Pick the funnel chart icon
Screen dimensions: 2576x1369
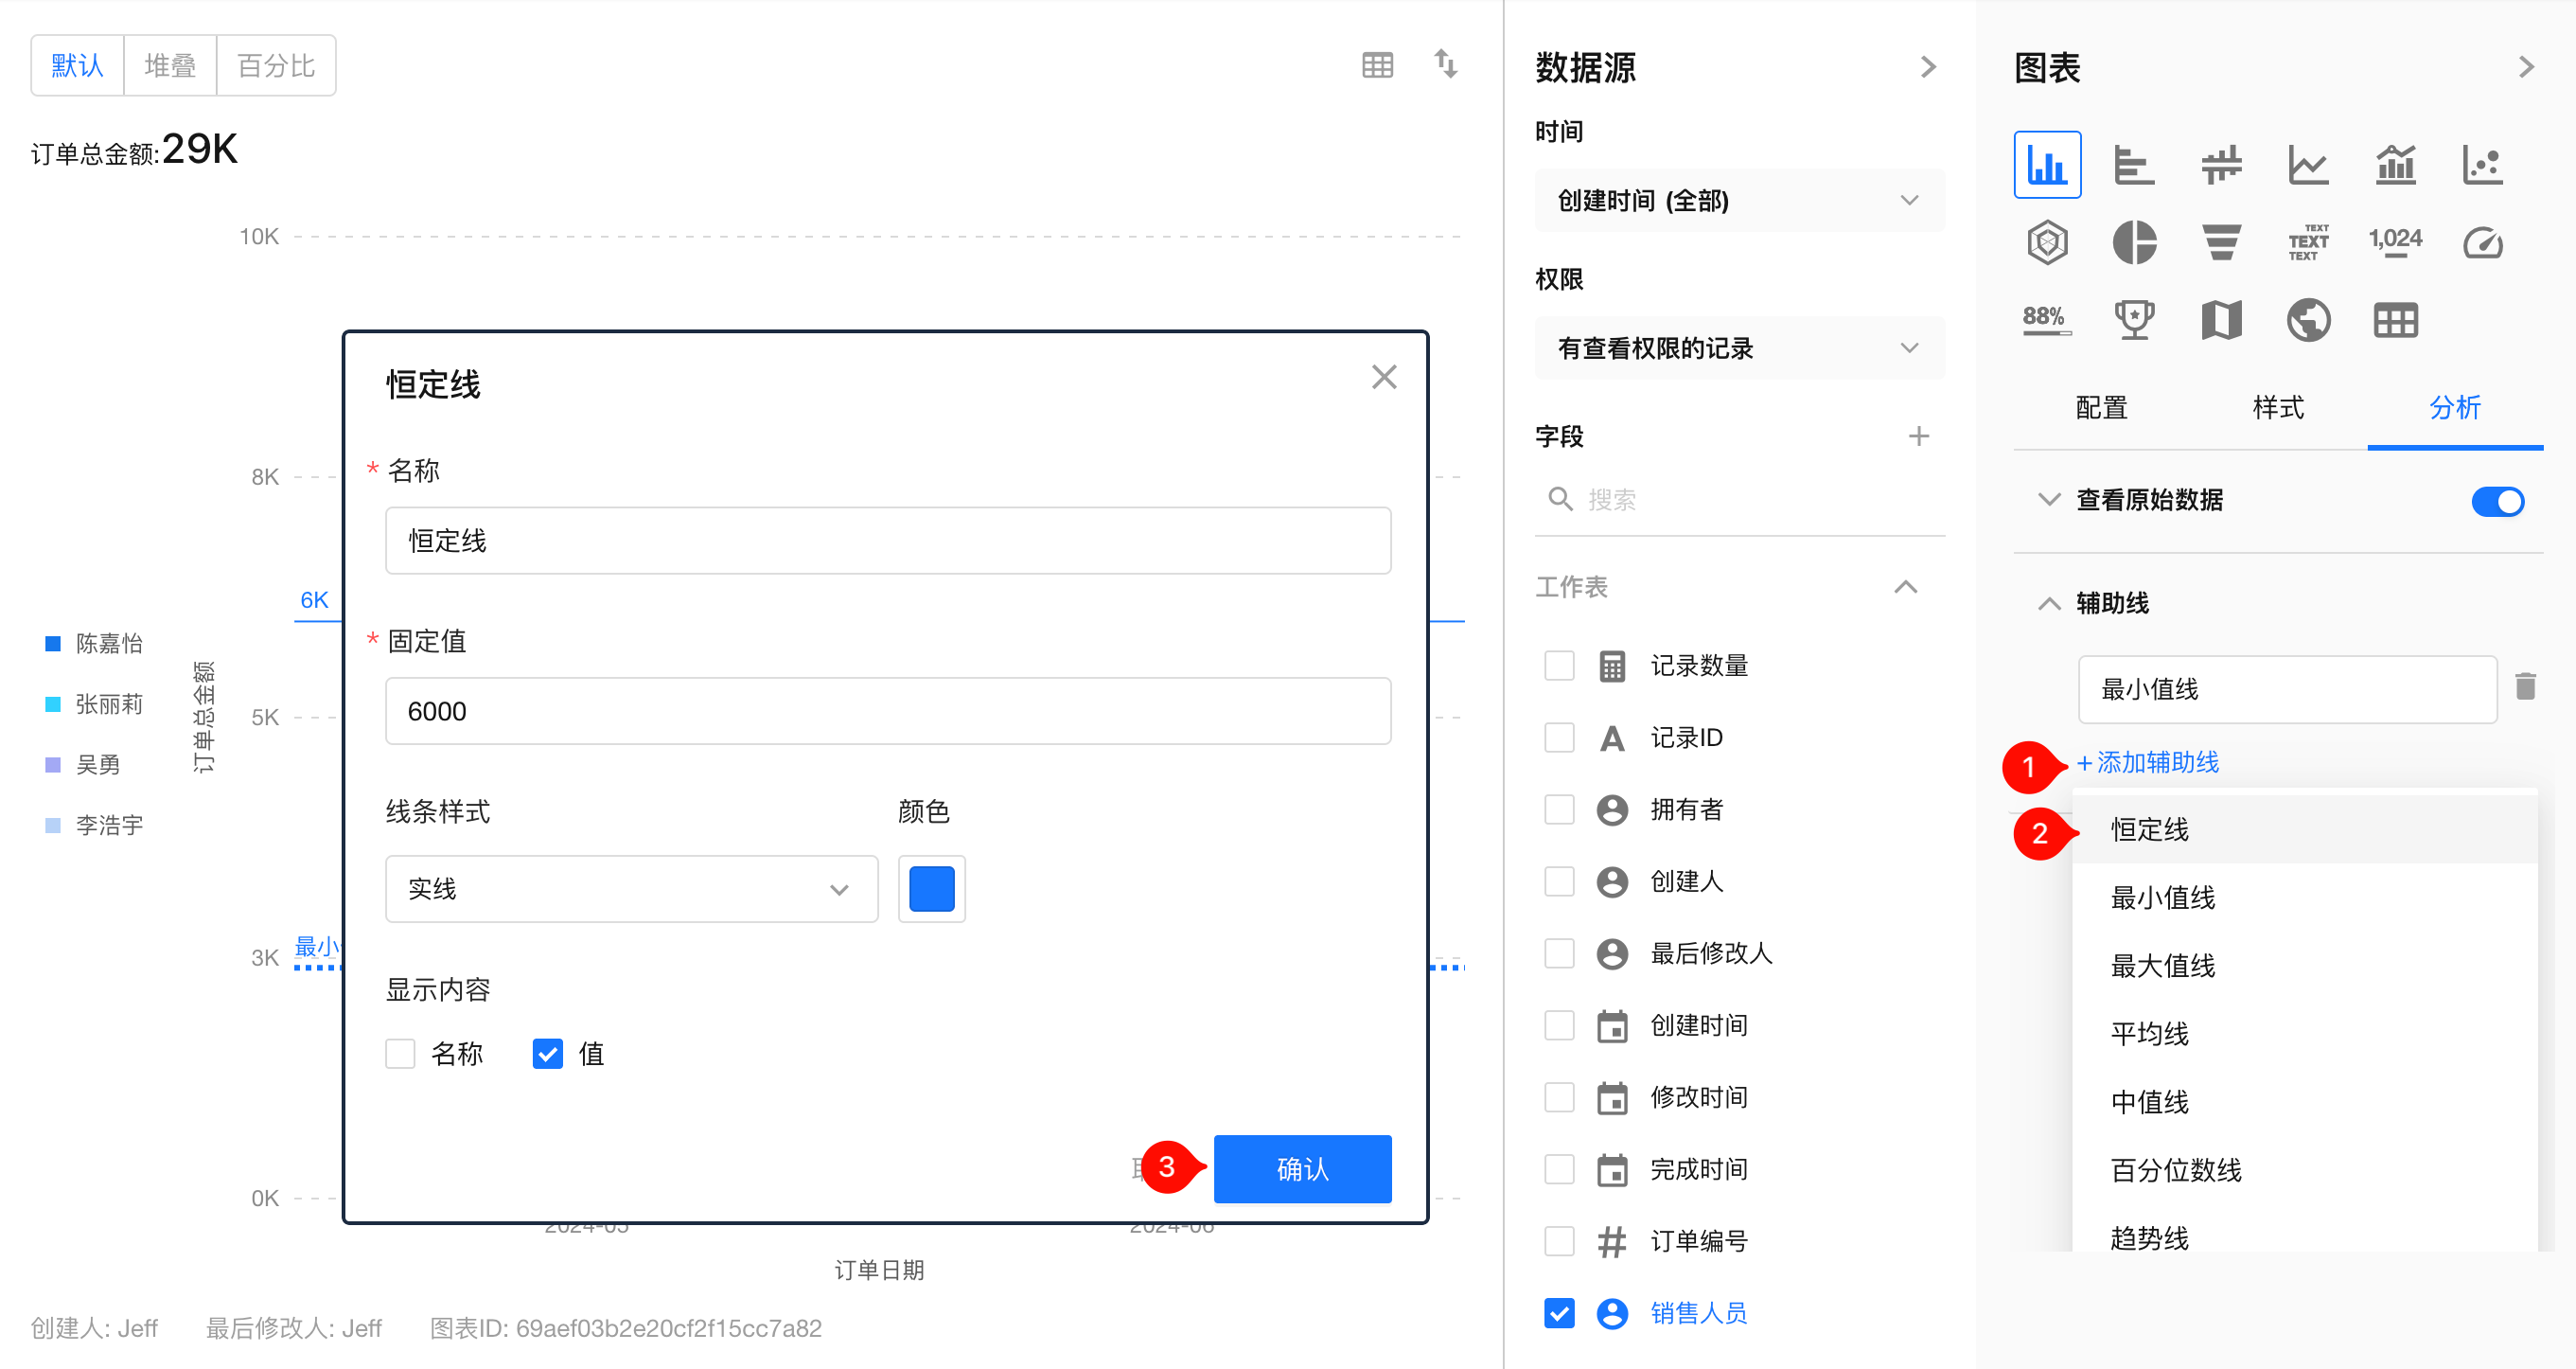(x=2220, y=242)
